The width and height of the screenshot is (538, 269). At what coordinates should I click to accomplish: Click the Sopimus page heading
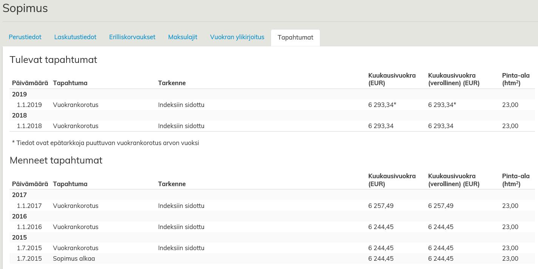25,8
